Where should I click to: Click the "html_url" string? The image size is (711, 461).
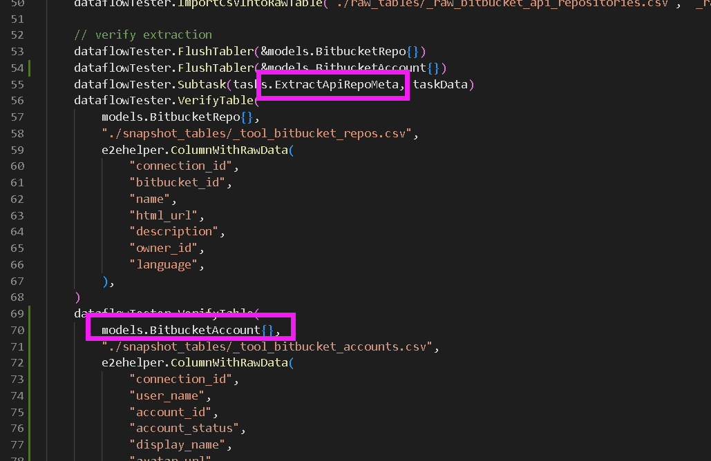tap(163, 215)
